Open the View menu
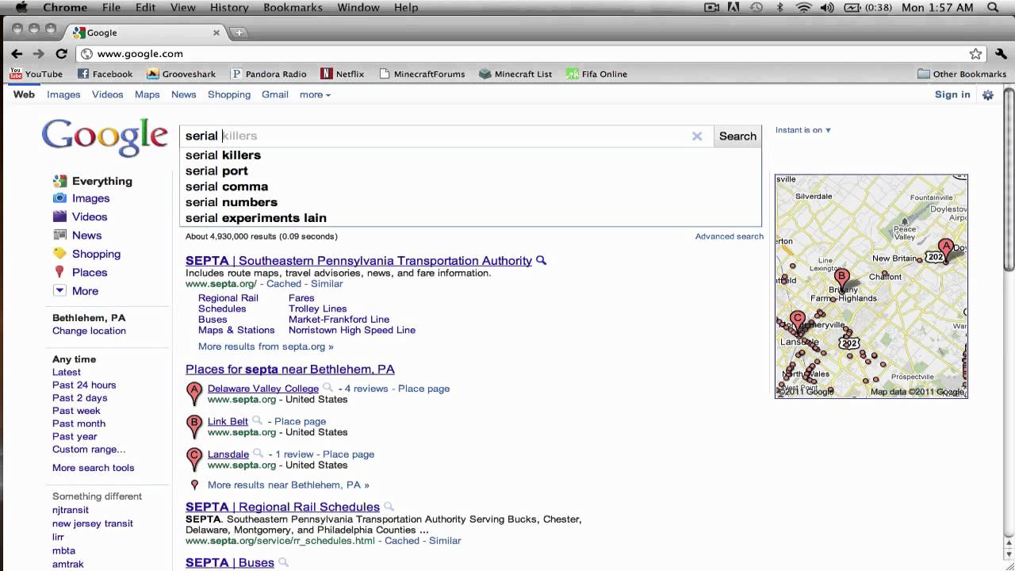 [182, 7]
